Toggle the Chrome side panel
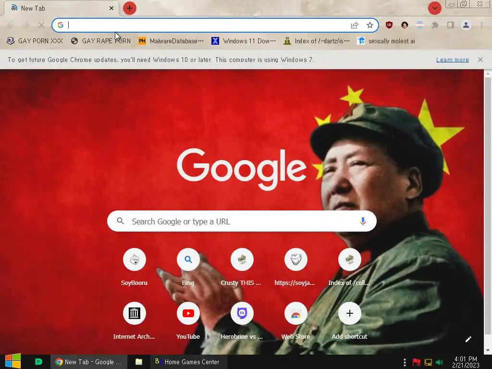This screenshot has height=369, width=492. coord(451,25)
